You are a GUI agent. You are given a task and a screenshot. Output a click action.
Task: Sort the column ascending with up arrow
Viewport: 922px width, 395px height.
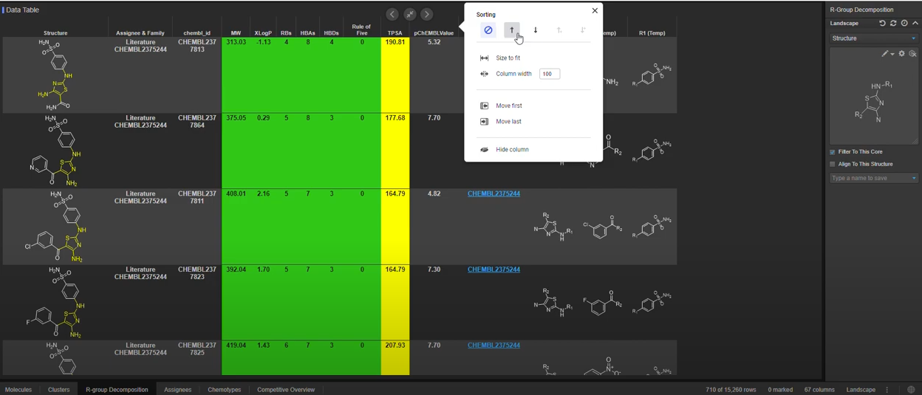[x=512, y=30]
